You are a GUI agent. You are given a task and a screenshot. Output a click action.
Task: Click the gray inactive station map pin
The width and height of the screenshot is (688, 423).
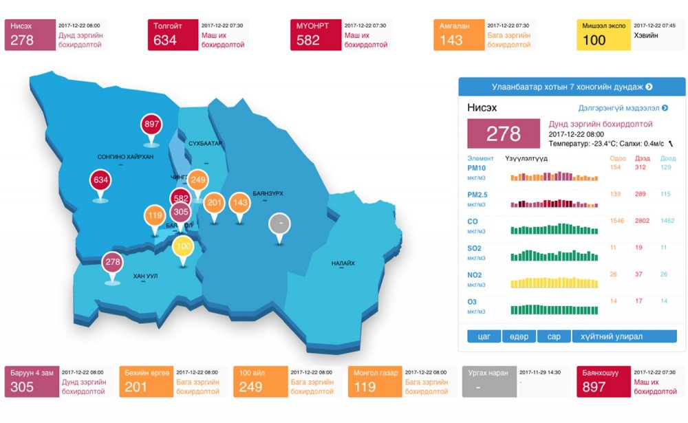click(279, 225)
